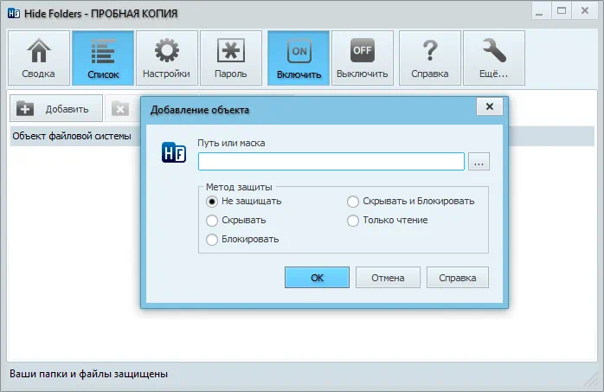604x392 pixels.
Task: Switch to the Список list view
Action: [x=103, y=58]
